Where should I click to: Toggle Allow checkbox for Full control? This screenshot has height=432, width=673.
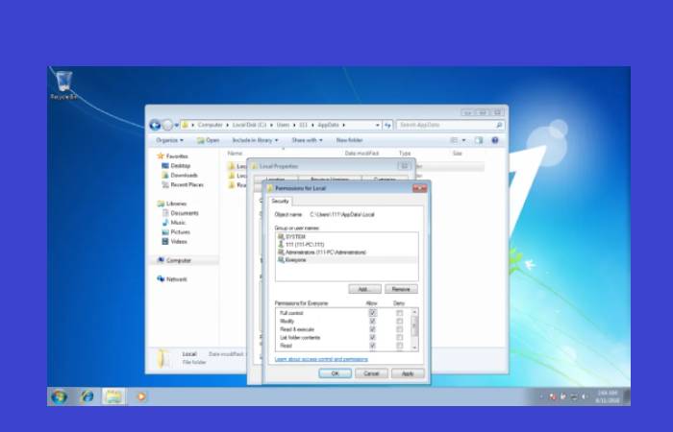click(372, 313)
